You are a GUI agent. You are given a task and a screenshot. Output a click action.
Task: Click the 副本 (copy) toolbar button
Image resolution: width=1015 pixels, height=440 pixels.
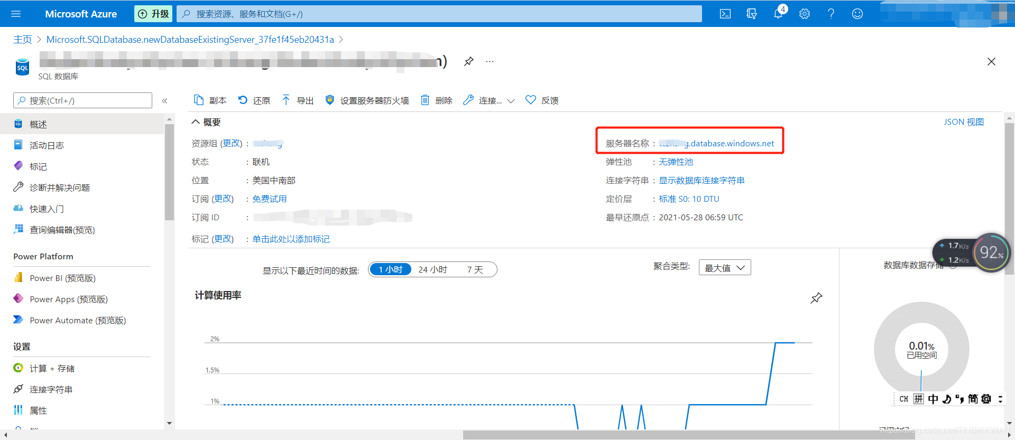pos(210,100)
